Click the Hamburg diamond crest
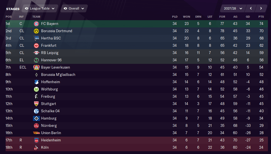 [x=36, y=118]
